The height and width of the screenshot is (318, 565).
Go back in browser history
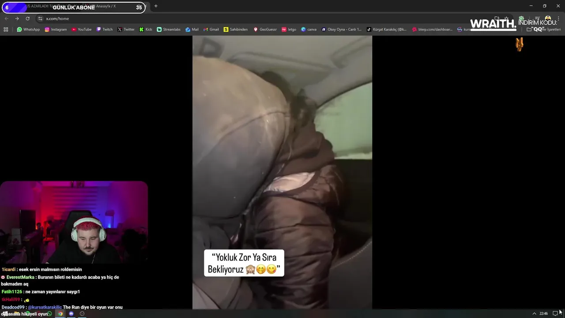[x=6, y=19]
